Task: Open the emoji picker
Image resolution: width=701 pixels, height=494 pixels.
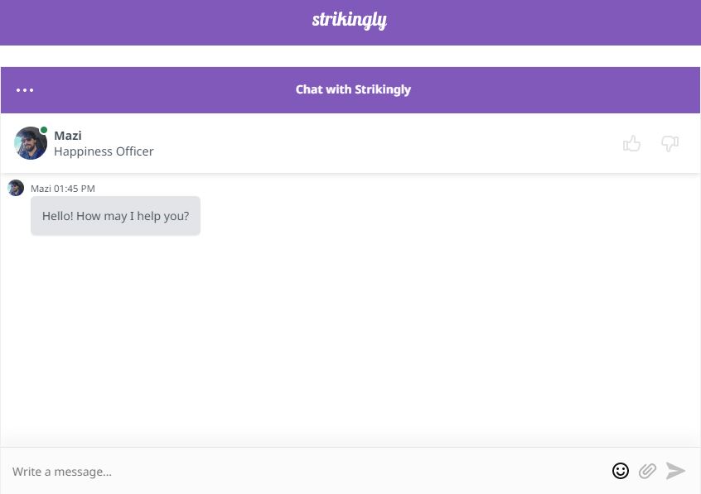Action: (620, 471)
